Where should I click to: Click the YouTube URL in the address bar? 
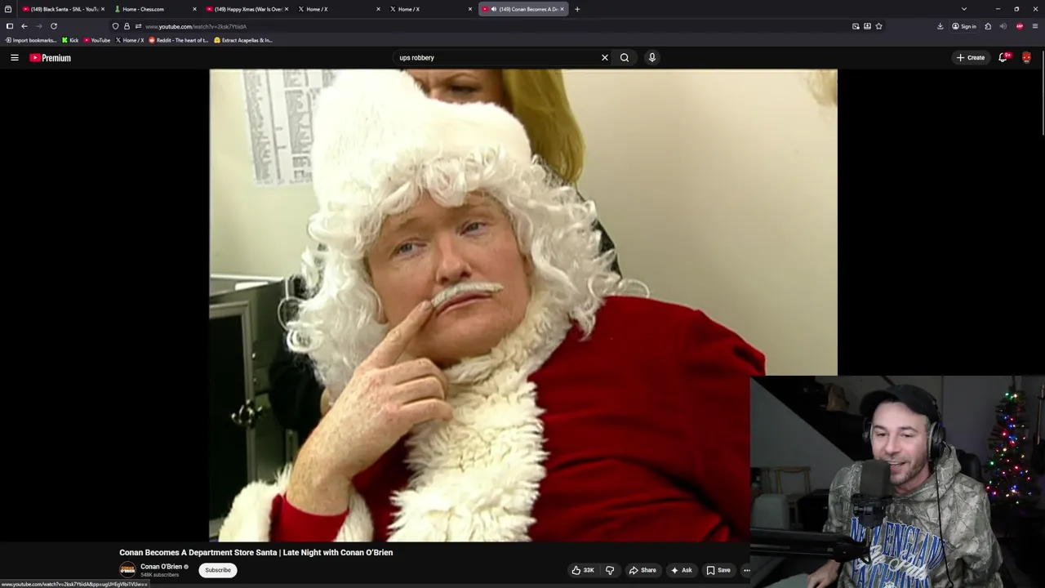(x=196, y=27)
